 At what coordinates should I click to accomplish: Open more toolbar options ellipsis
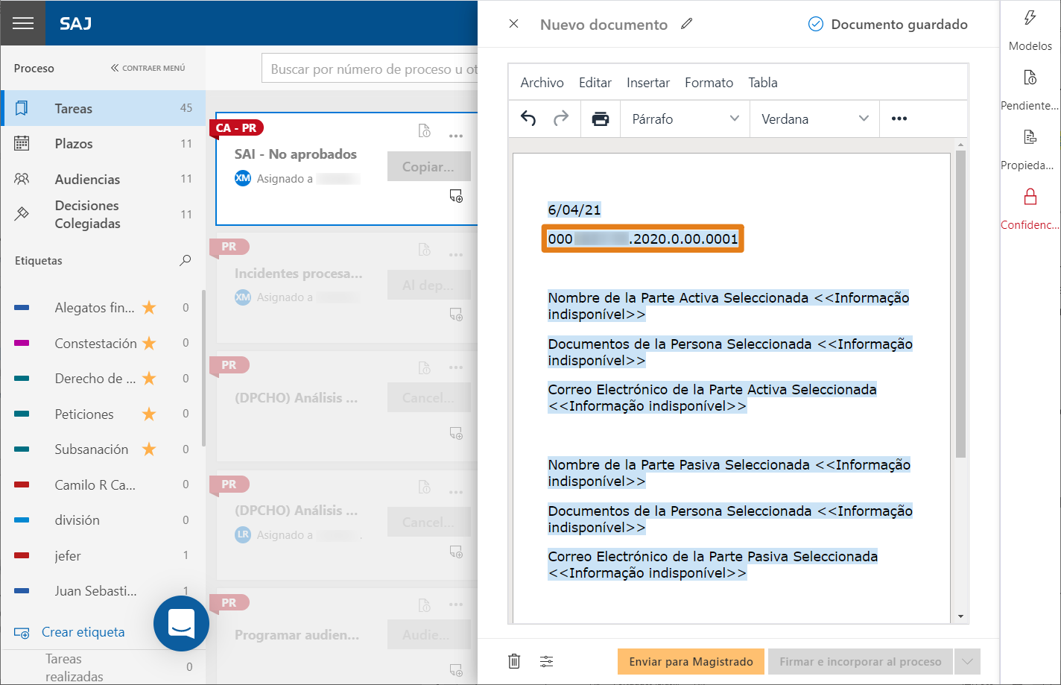coord(899,119)
